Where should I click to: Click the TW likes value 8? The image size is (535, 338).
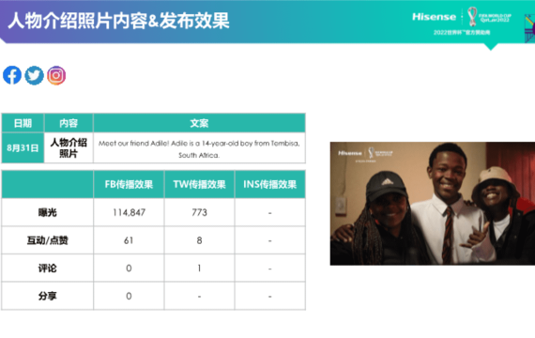tap(199, 240)
